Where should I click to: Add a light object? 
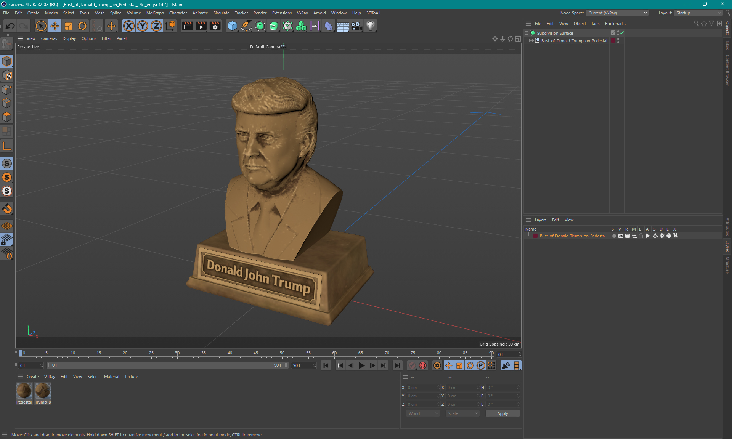(371, 26)
